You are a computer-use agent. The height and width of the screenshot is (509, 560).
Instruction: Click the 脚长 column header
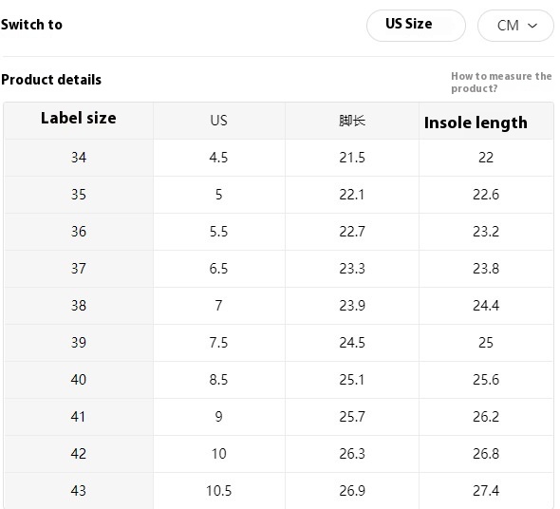[x=352, y=121]
